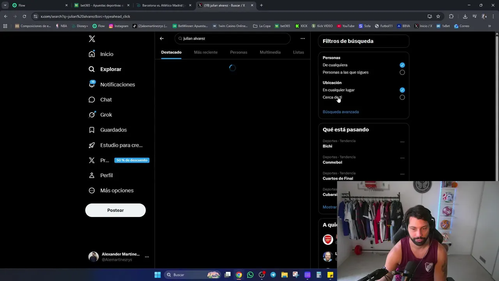This screenshot has height=281, width=499.
Task: Open the Instagram bookmark
Action: (x=119, y=26)
